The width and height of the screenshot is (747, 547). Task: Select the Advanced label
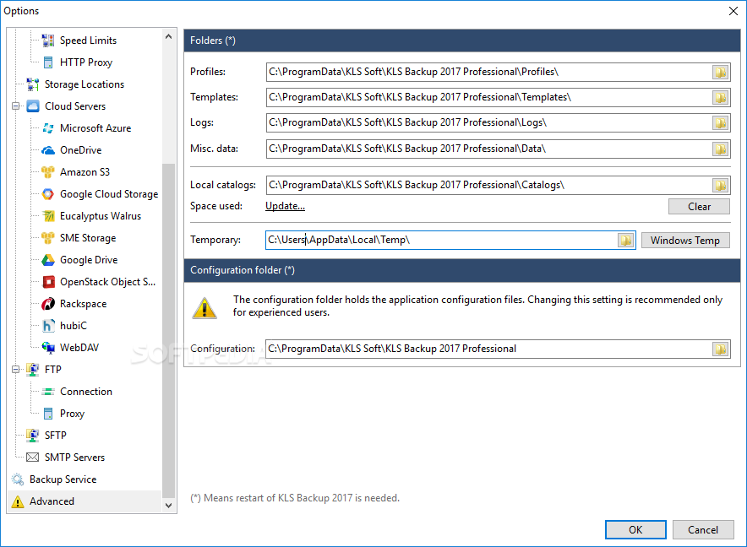click(x=52, y=501)
